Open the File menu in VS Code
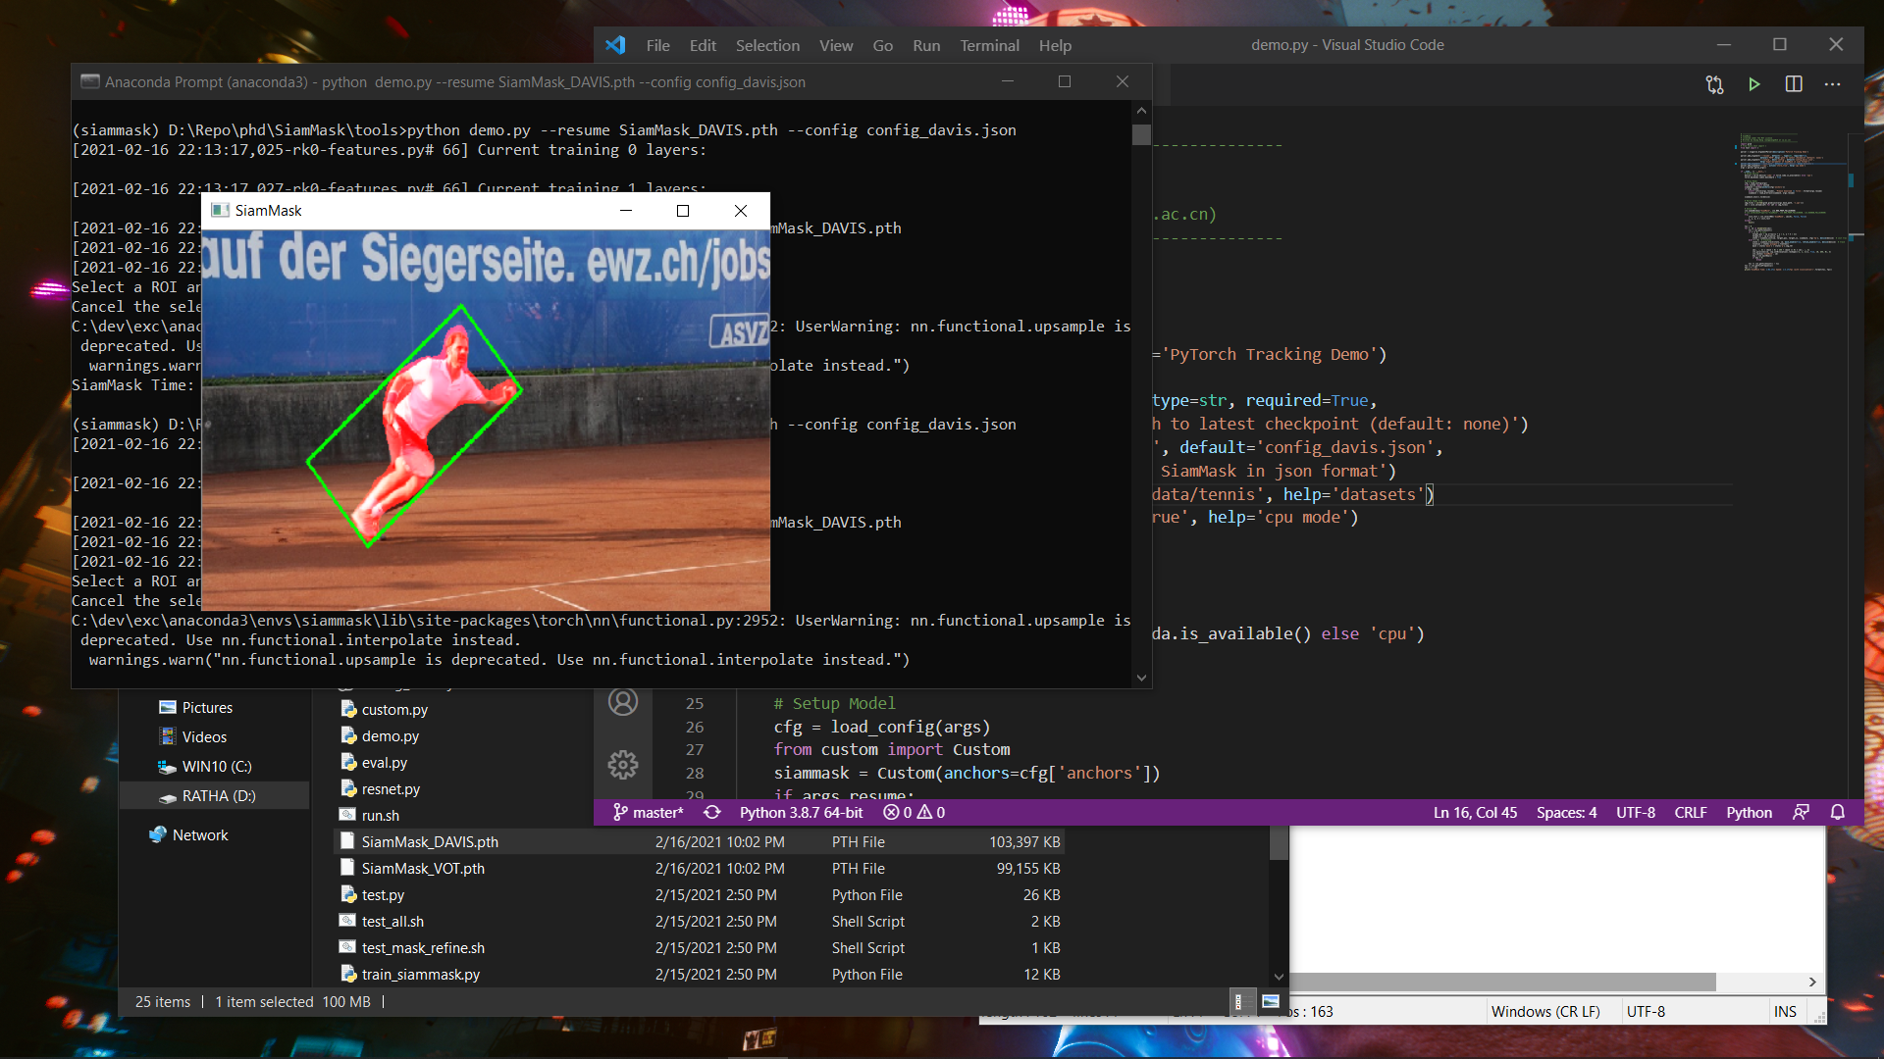1884x1059 pixels. pyautogui.click(x=657, y=45)
